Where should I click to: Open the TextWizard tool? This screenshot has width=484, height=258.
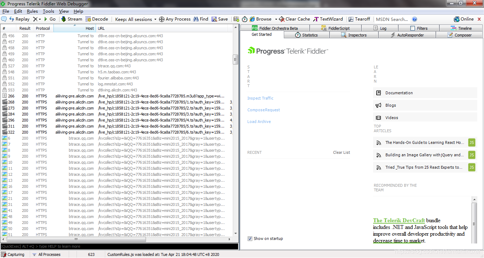click(328, 19)
